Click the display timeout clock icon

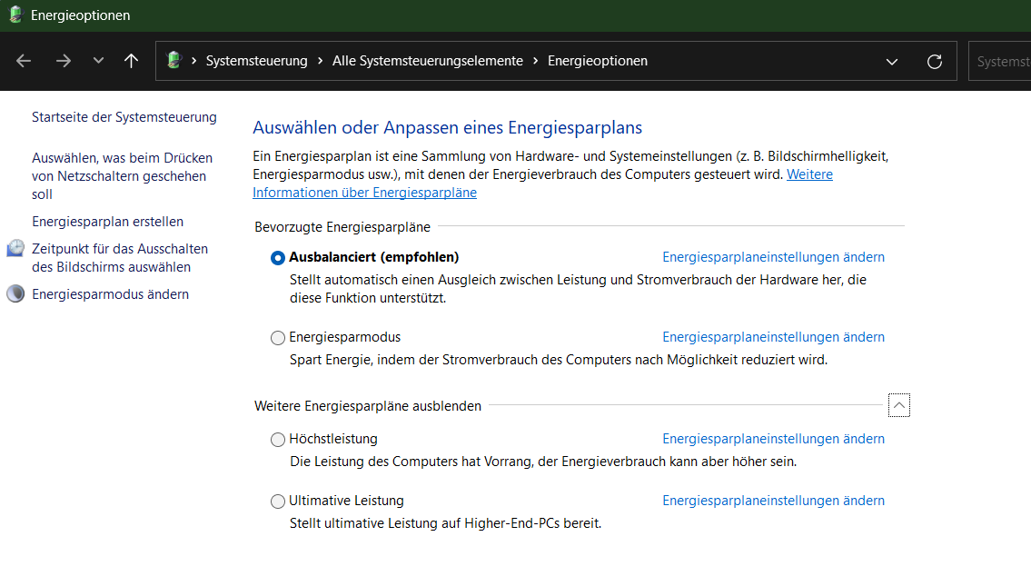point(15,249)
